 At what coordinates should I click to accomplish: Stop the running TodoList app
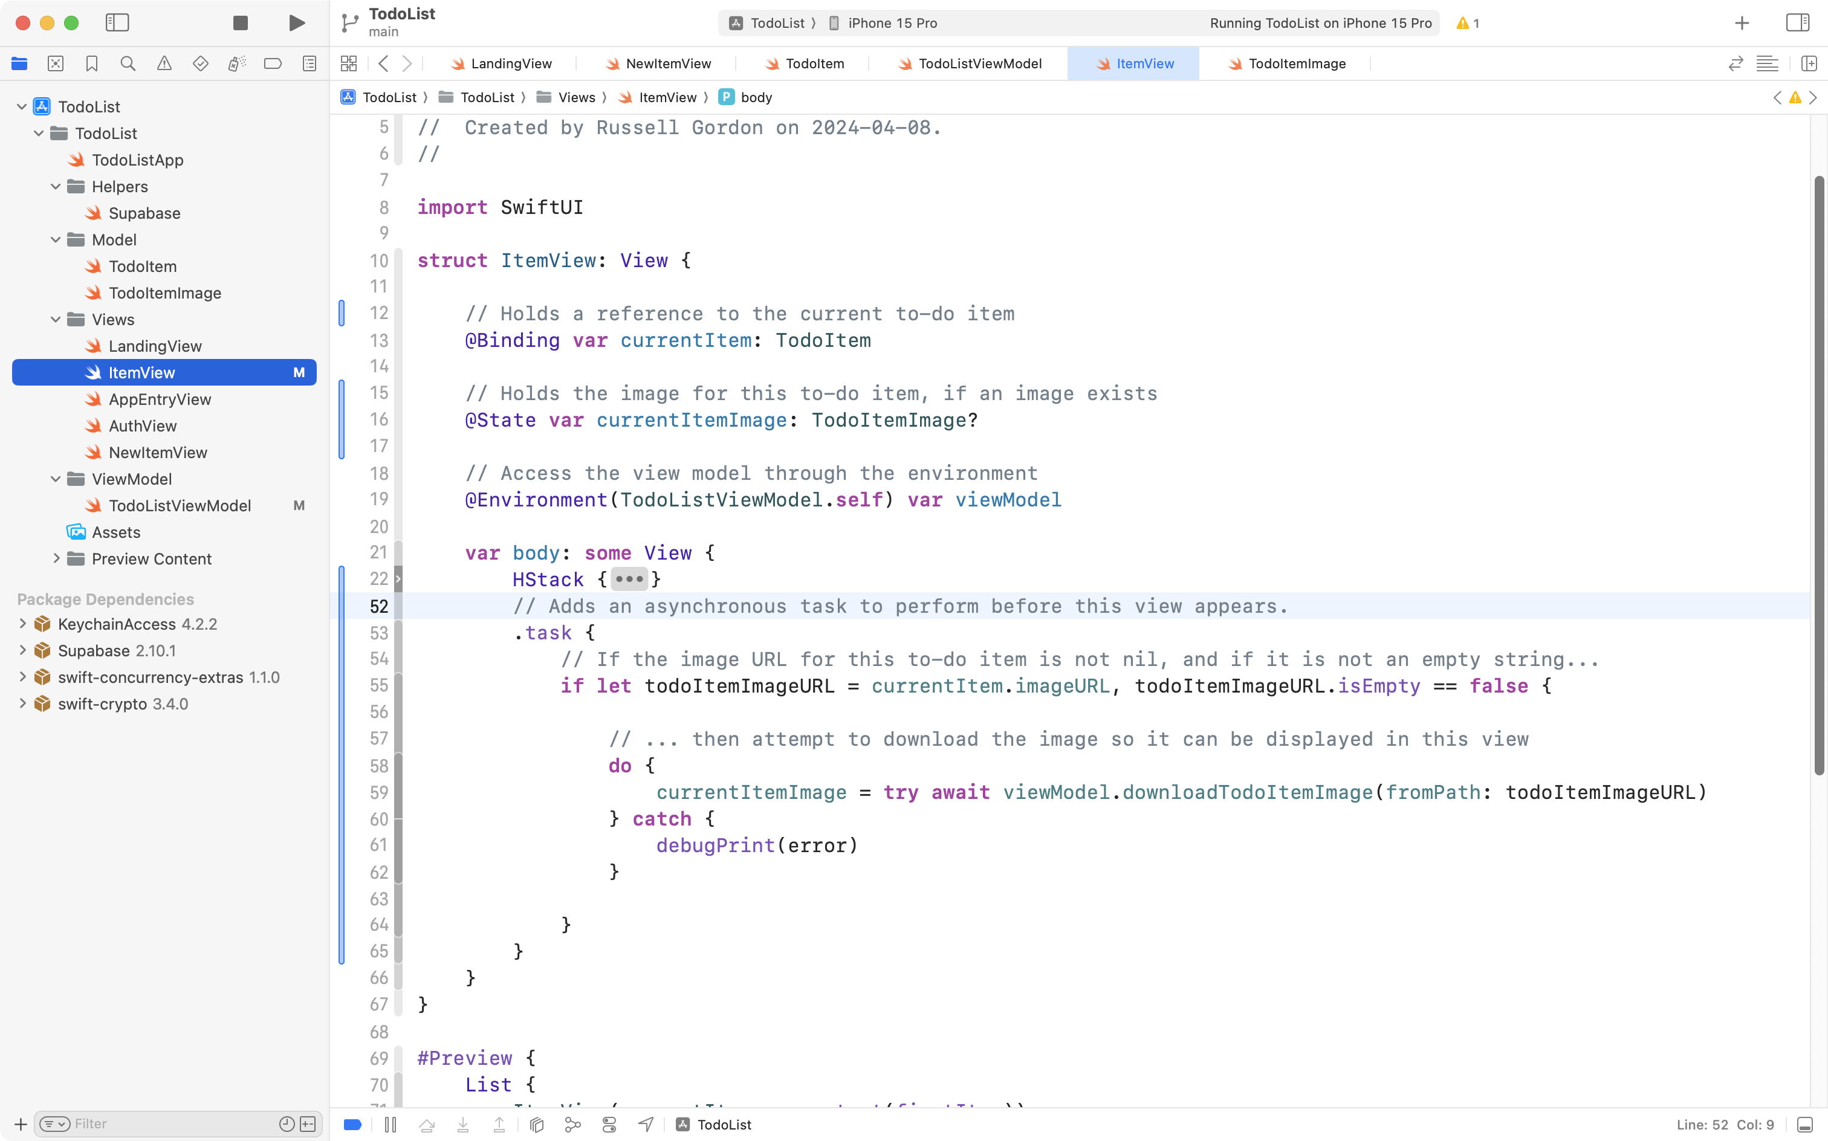click(240, 22)
